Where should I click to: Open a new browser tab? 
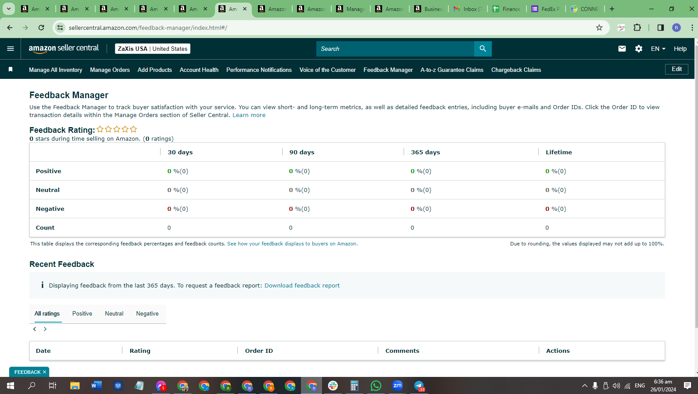(612, 9)
